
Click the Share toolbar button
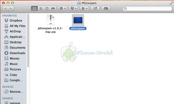click(x=95, y=8)
